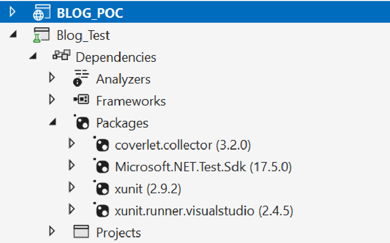
Task: Click the Blog_Test test project icon
Action: (41, 35)
